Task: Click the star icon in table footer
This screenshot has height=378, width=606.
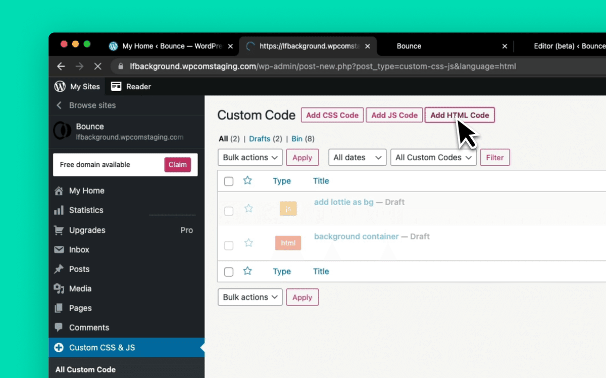Action: coord(247,271)
